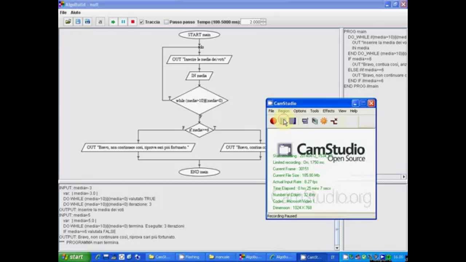
Task: Switch to the first AlgoBu... taskbar button
Action: click(x=250, y=257)
